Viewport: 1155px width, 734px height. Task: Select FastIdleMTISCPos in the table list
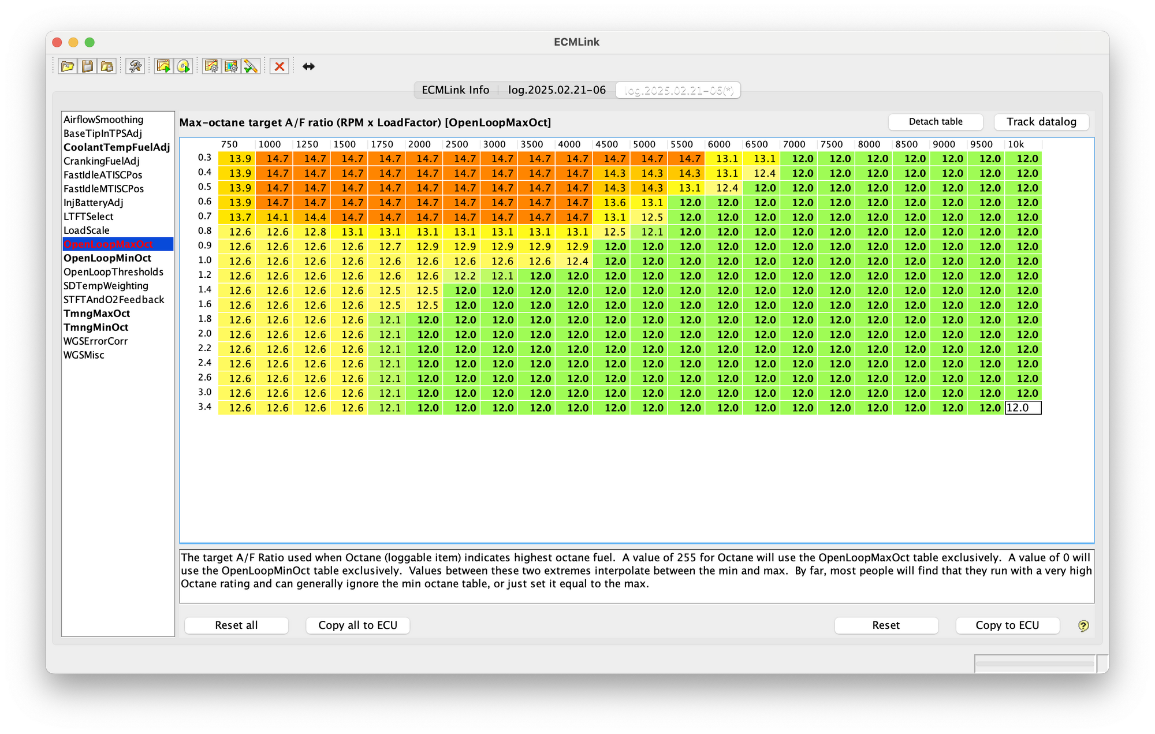click(x=118, y=189)
